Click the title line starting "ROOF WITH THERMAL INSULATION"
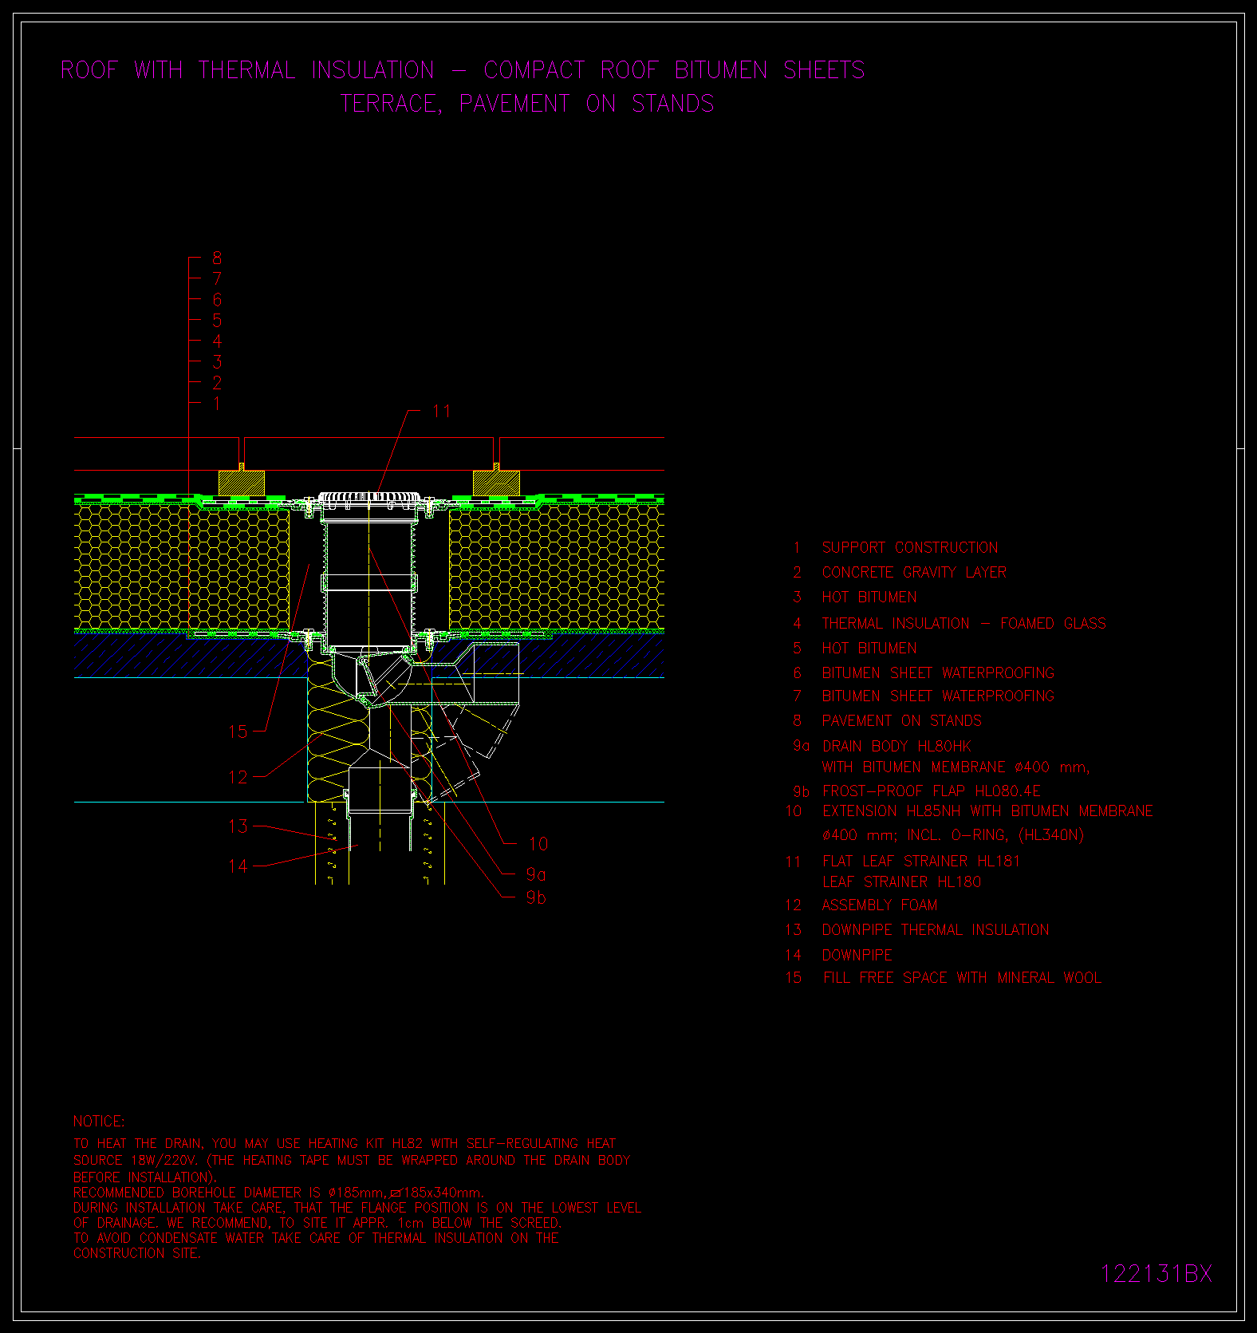1257x1333 pixels. [x=463, y=70]
